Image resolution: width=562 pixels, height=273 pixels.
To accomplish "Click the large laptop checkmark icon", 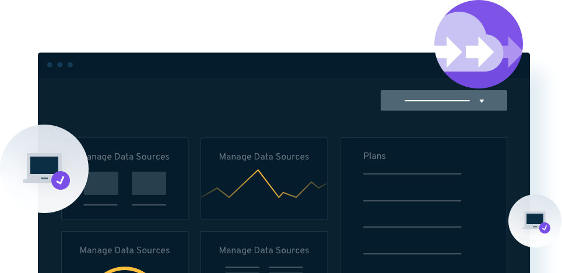I will (x=44, y=169).
